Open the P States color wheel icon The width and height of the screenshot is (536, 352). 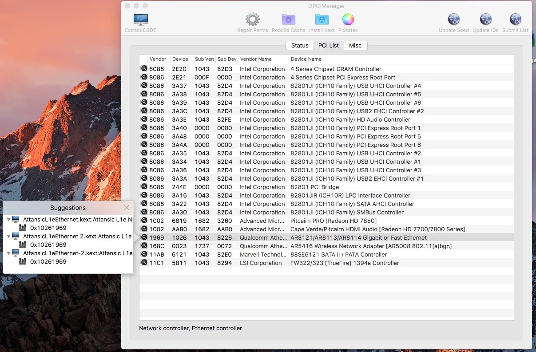pyautogui.click(x=348, y=20)
